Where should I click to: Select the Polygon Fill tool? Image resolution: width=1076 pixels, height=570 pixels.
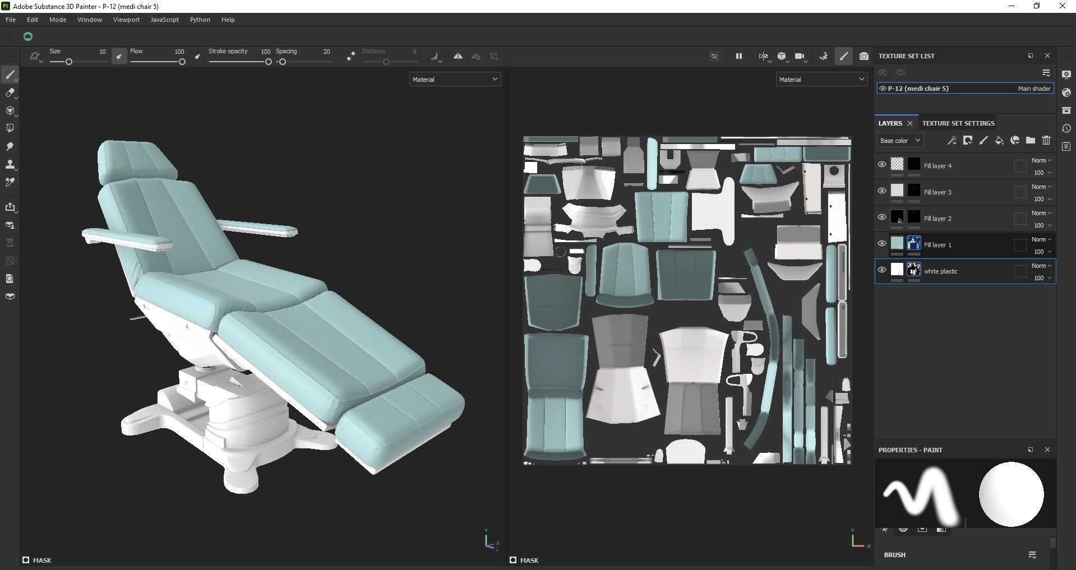click(x=10, y=128)
